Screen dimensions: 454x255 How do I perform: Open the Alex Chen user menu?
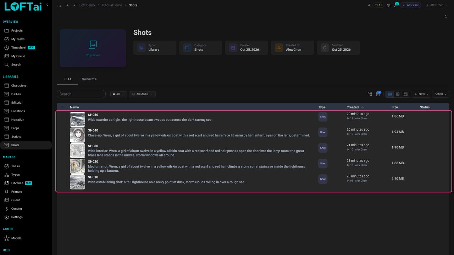coord(436,5)
